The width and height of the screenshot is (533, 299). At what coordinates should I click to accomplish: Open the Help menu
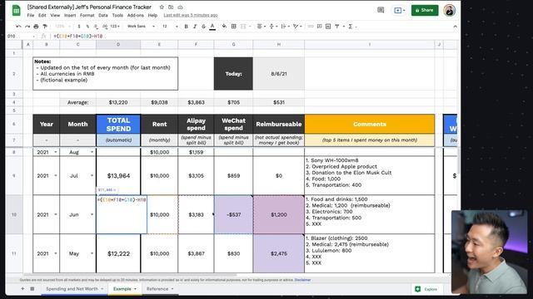(x=152, y=15)
